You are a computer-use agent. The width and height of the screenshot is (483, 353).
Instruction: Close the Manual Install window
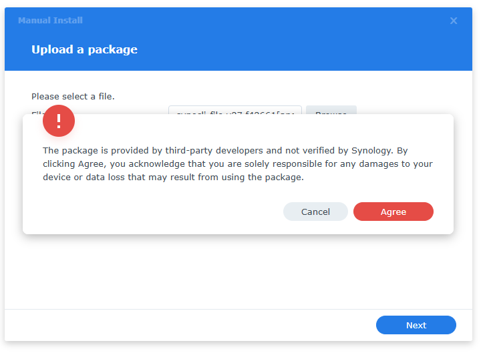pyautogui.click(x=454, y=21)
